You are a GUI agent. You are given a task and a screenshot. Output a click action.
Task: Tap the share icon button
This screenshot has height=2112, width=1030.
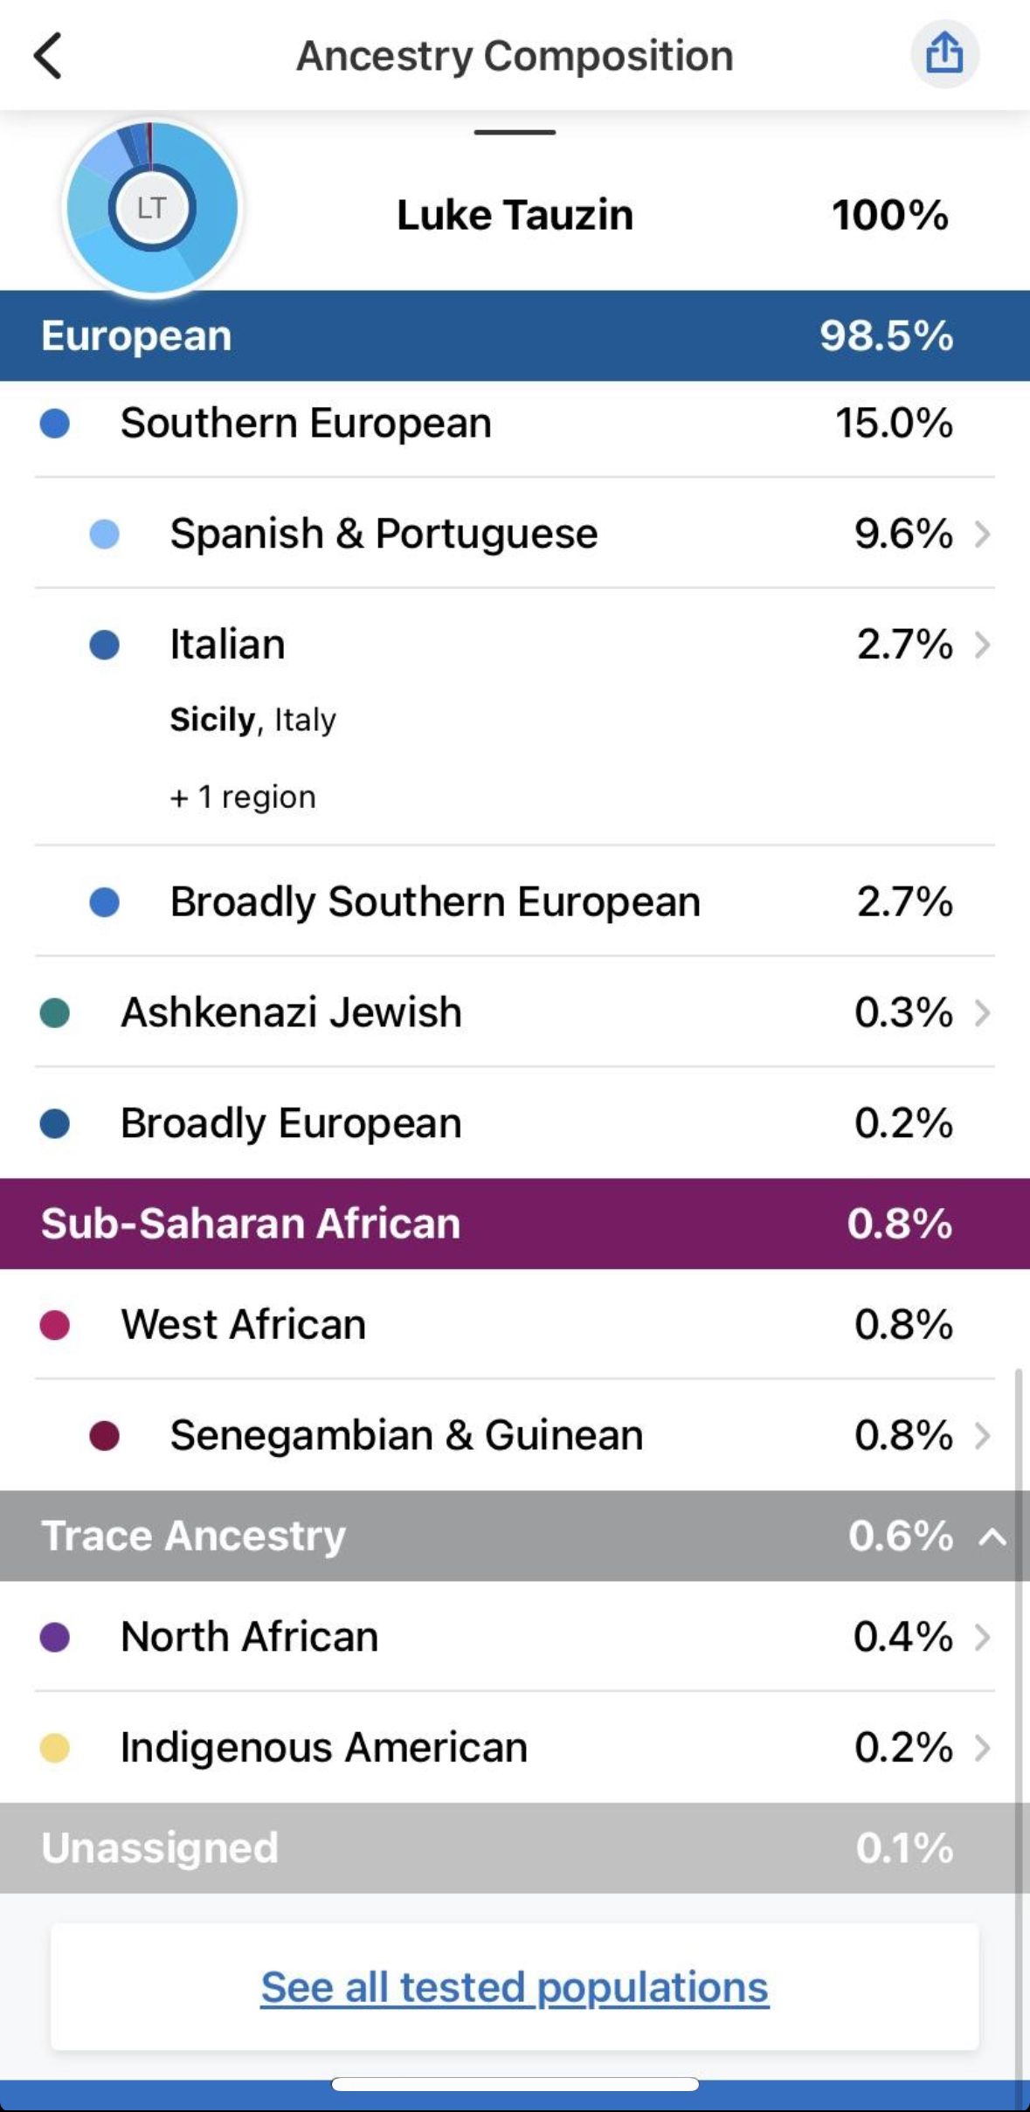[x=944, y=54]
